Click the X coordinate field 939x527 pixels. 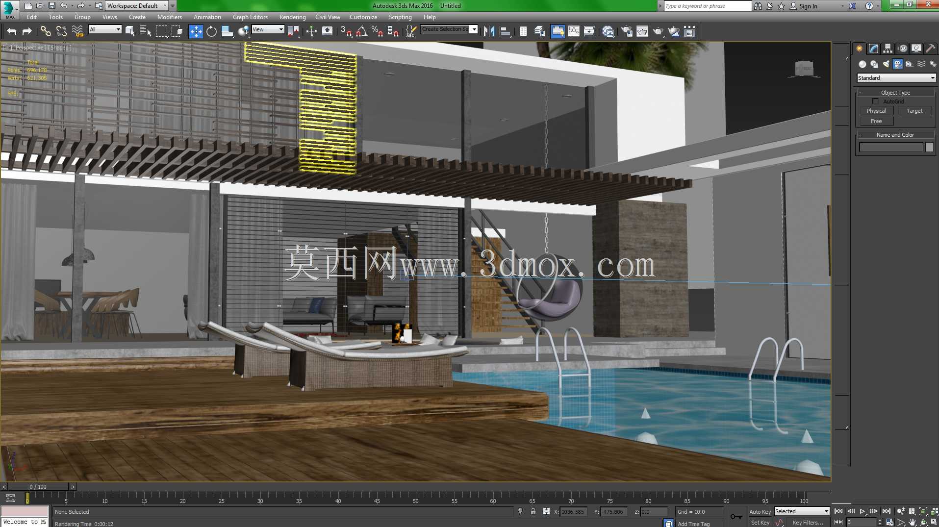(x=573, y=511)
